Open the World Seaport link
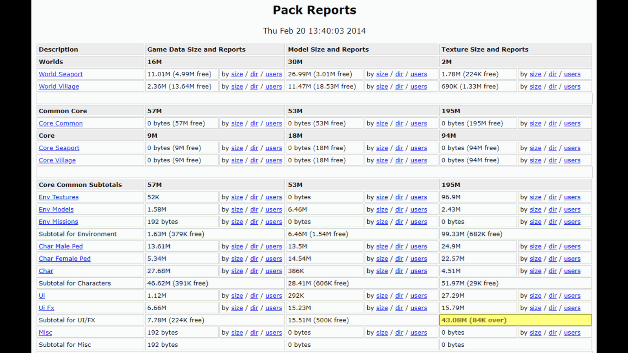Image resolution: width=628 pixels, height=353 pixels. (61, 74)
